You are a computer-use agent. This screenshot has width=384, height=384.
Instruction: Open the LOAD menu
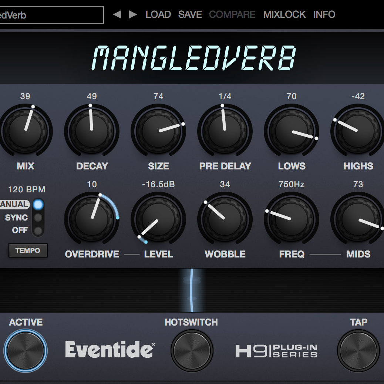(158, 14)
